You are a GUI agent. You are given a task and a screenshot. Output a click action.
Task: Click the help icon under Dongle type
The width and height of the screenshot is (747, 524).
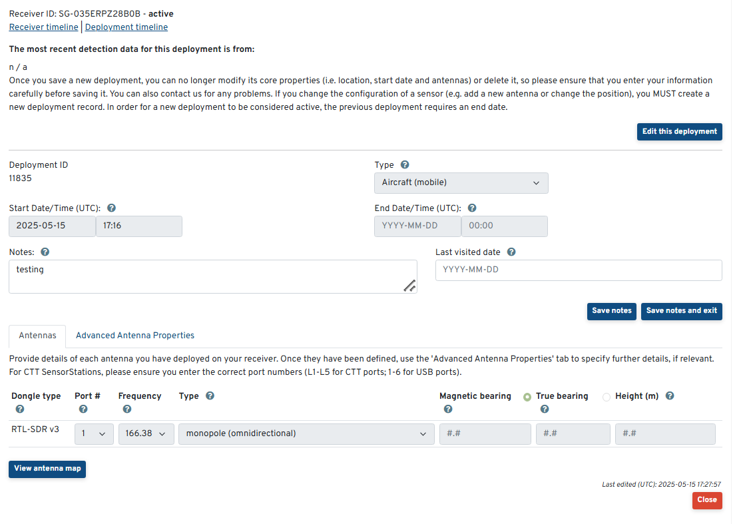(x=19, y=409)
